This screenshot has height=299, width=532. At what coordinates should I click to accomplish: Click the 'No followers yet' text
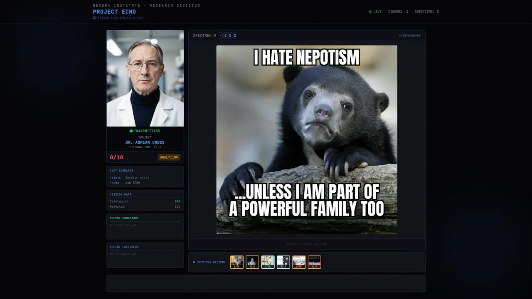click(x=123, y=254)
